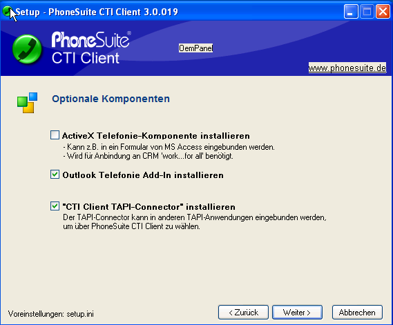
Task: Click the Weiter button to continue
Action: pos(297,312)
